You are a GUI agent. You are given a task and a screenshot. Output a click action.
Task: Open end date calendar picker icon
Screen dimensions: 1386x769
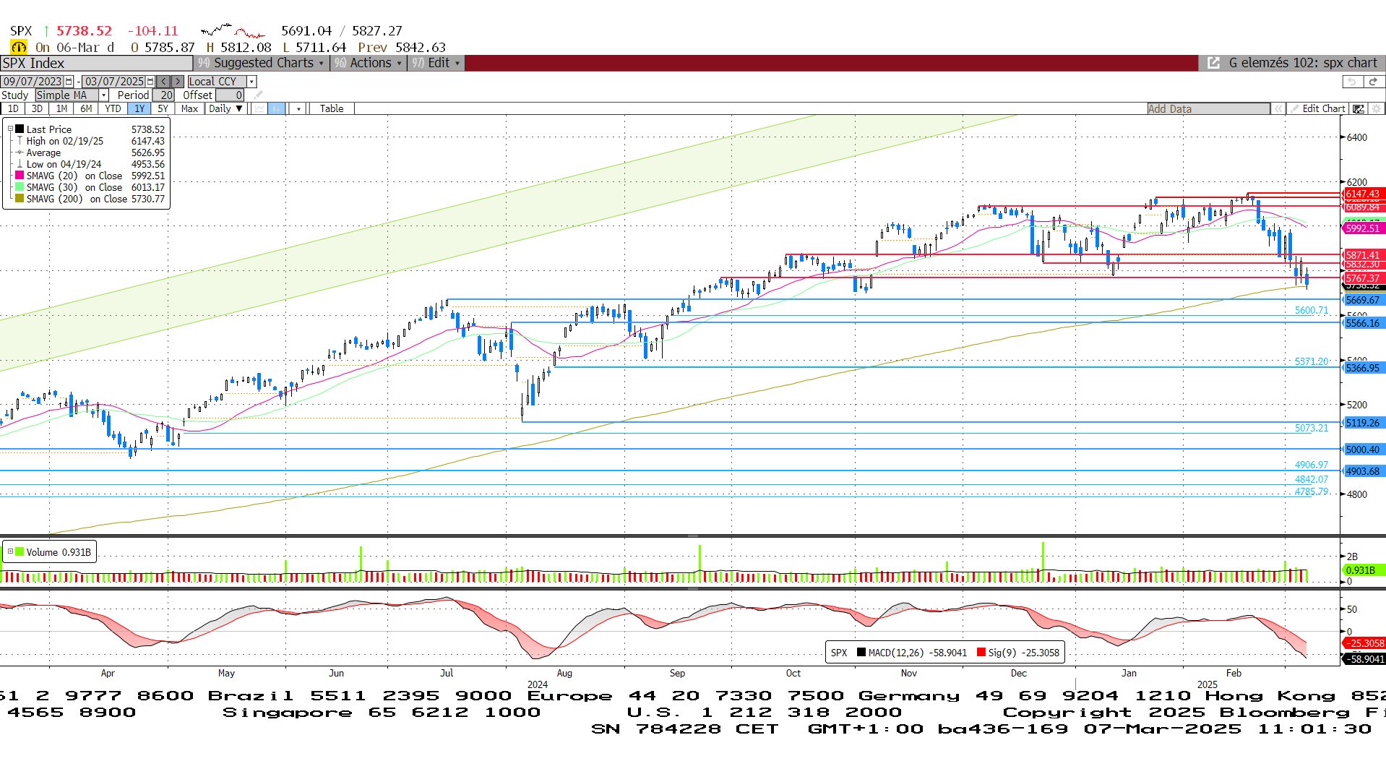click(x=150, y=82)
